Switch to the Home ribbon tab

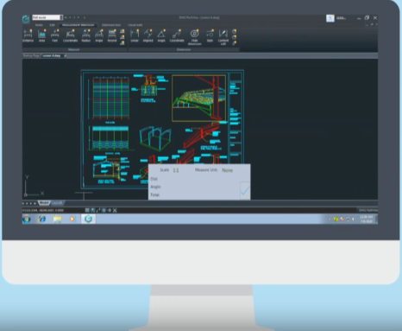click(x=39, y=25)
